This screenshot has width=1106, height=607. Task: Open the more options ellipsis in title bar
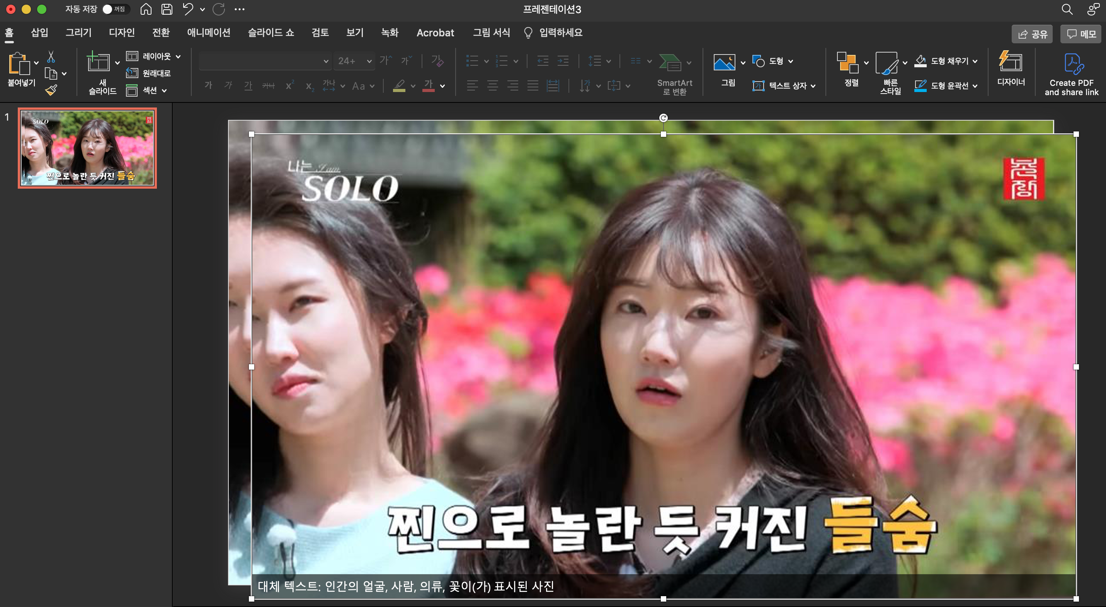(x=240, y=9)
